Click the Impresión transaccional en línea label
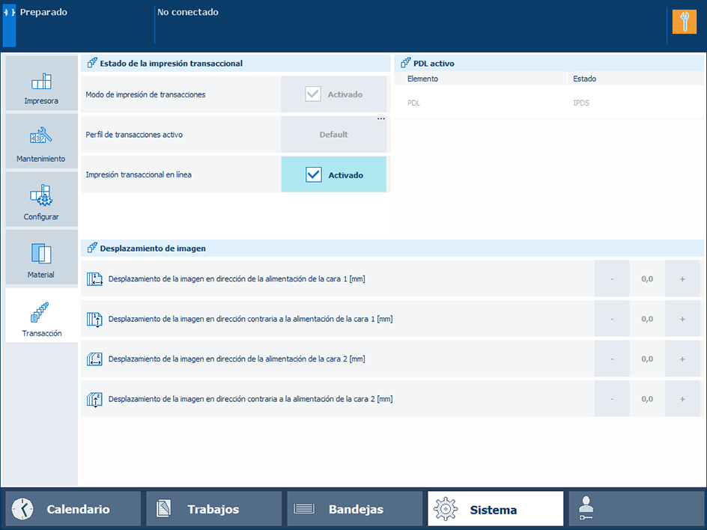Screen dimensions: 707x530 139,175
